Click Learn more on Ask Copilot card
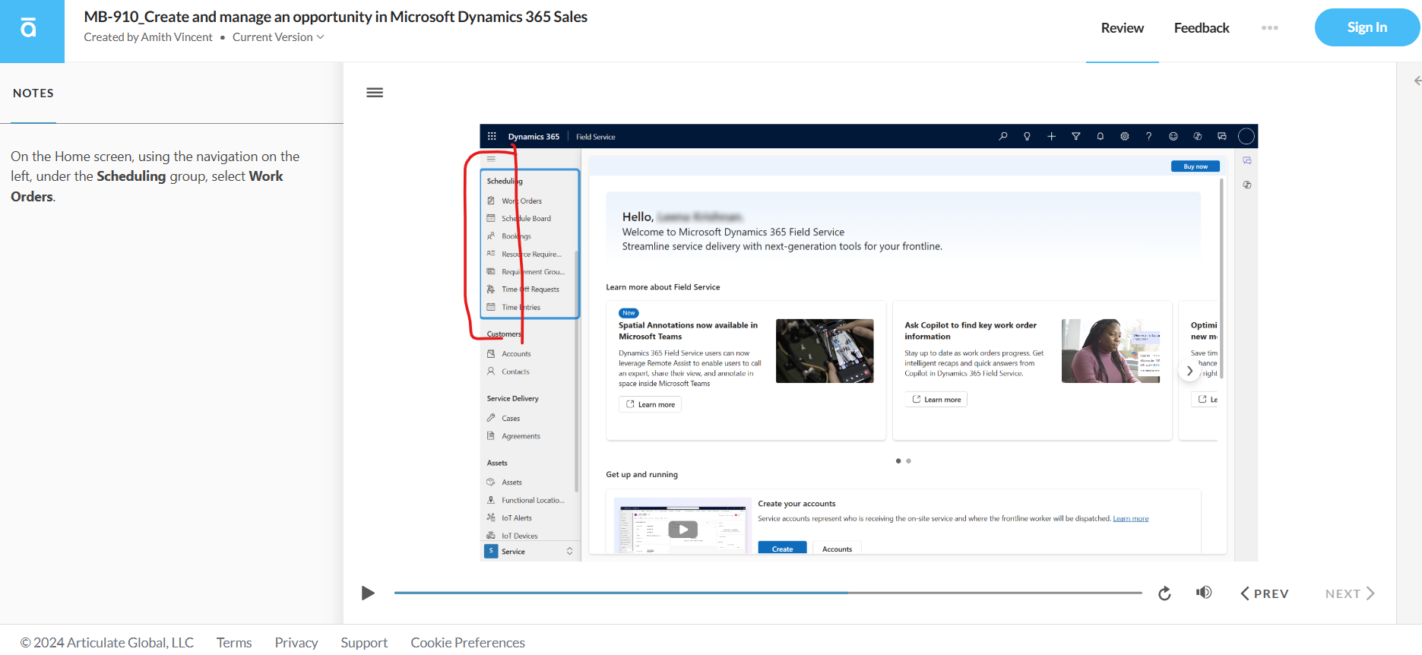This screenshot has width=1422, height=655. tap(936, 400)
